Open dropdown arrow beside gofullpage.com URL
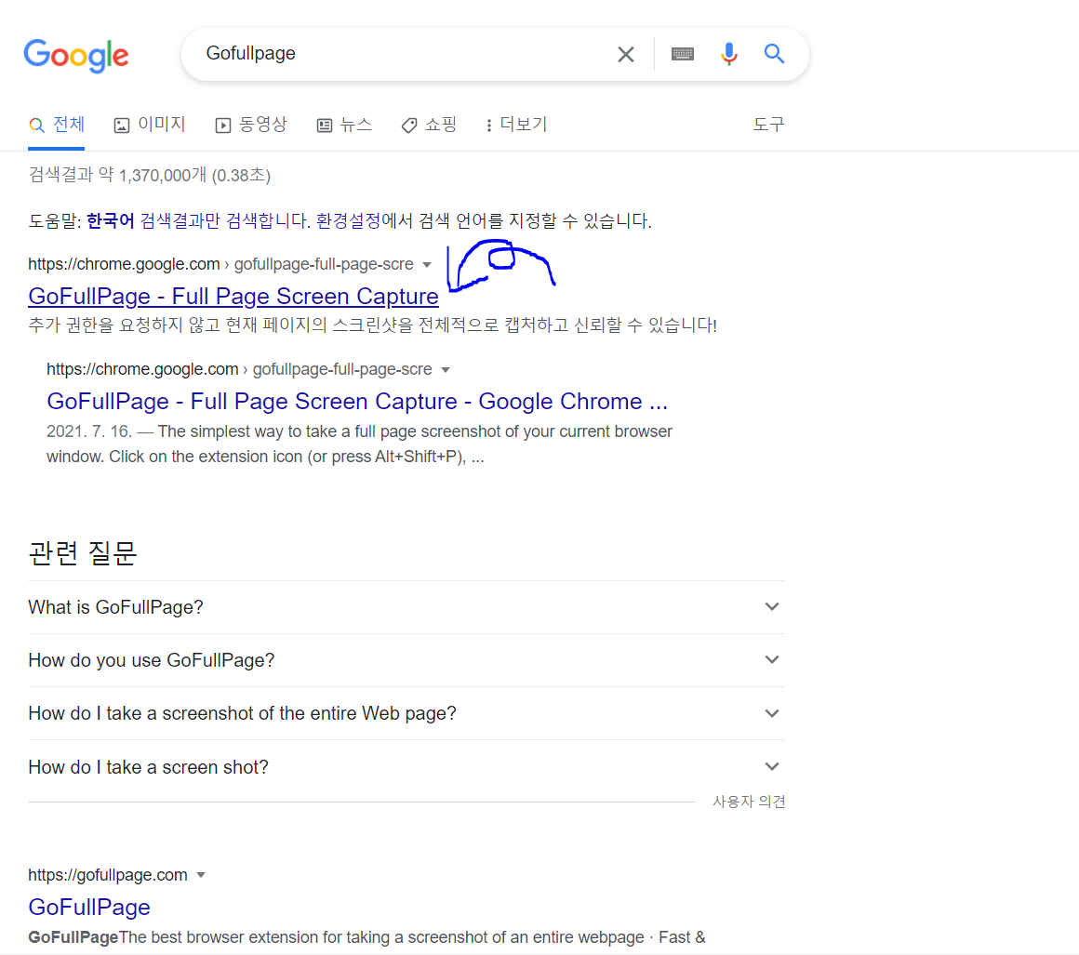The height and width of the screenshot is (955, 1079). [201, 875]
